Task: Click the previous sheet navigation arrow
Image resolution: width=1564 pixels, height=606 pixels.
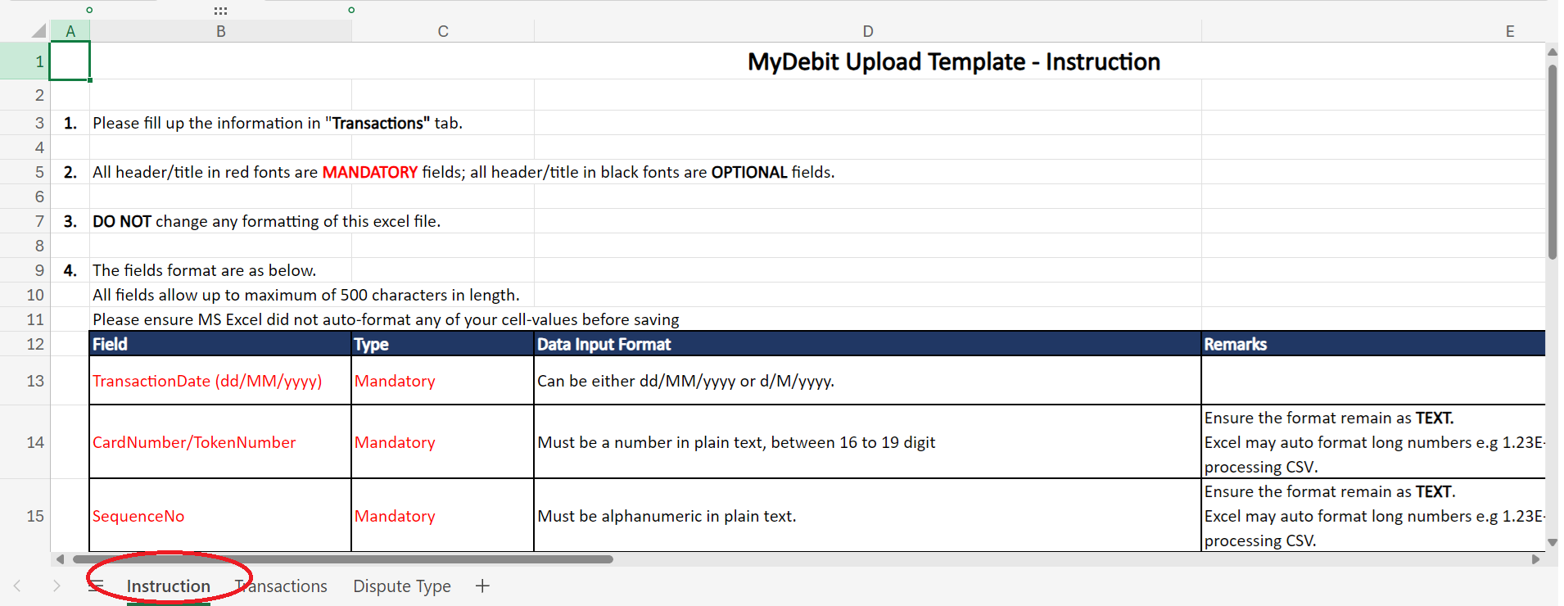Action: point(17,586)
